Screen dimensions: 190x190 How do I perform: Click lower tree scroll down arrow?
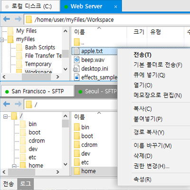[65, 164]
